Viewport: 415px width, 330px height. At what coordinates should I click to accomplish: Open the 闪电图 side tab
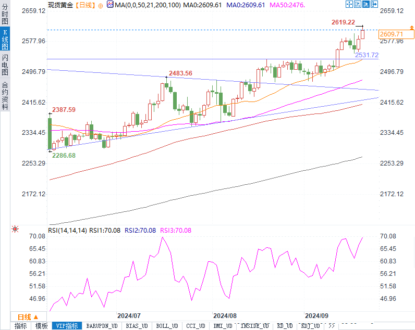(x=5, y=65)
